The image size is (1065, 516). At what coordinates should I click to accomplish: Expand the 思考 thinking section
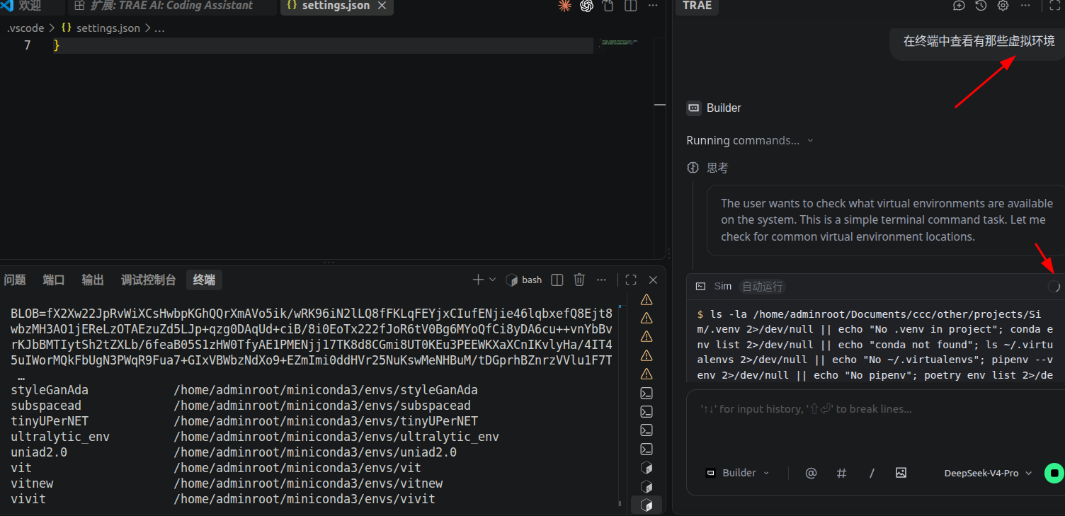(x=708, y=168)
